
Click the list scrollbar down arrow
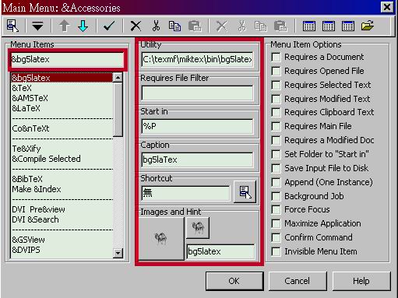tap(118, 253)
